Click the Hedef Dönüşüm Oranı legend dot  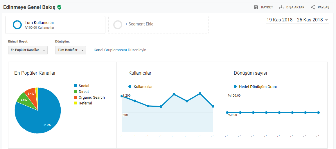pos(235,87)
